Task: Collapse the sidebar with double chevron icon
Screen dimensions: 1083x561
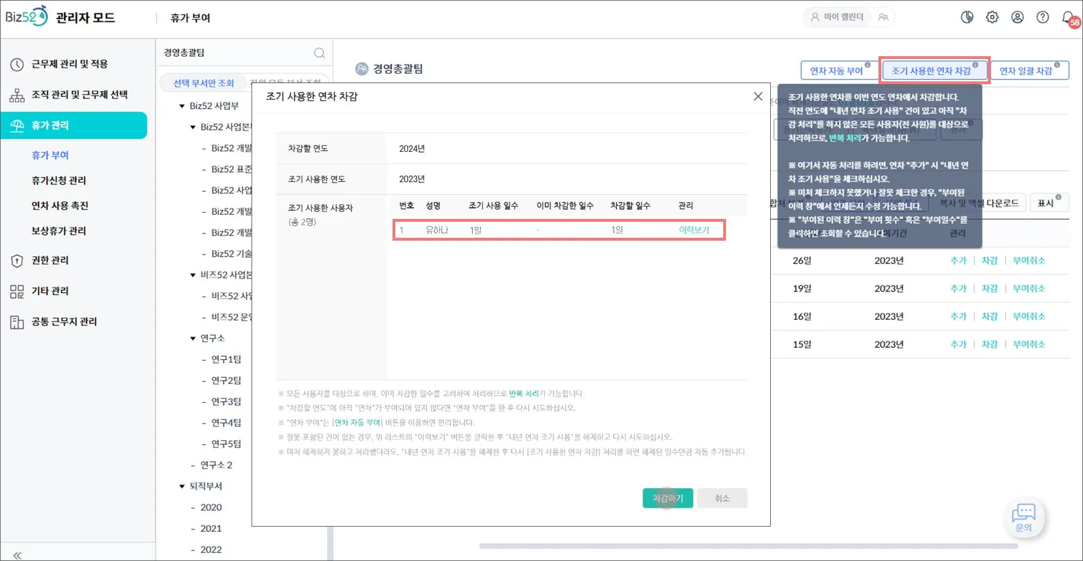Action: point(17,555)
